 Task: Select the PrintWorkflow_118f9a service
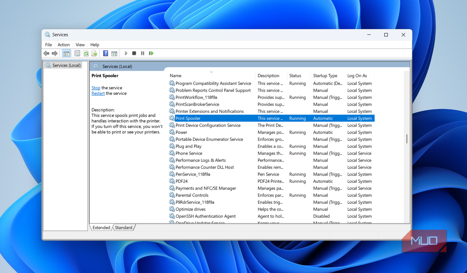[271, 97]
